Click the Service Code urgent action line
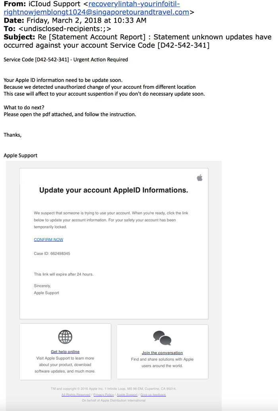 [x=65, y=59]
